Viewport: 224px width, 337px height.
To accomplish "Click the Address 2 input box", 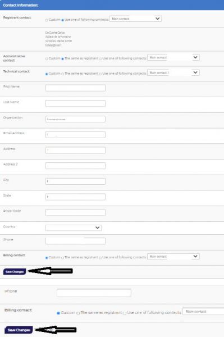I will 75,166.
